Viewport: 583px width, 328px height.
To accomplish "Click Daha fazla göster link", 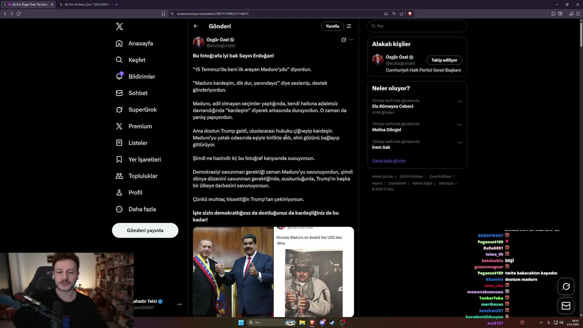I will coord(389,161).
